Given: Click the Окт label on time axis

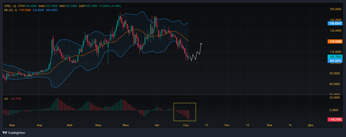Looking at the screenshot, I should pyautogui.click(x=227, y=125).
